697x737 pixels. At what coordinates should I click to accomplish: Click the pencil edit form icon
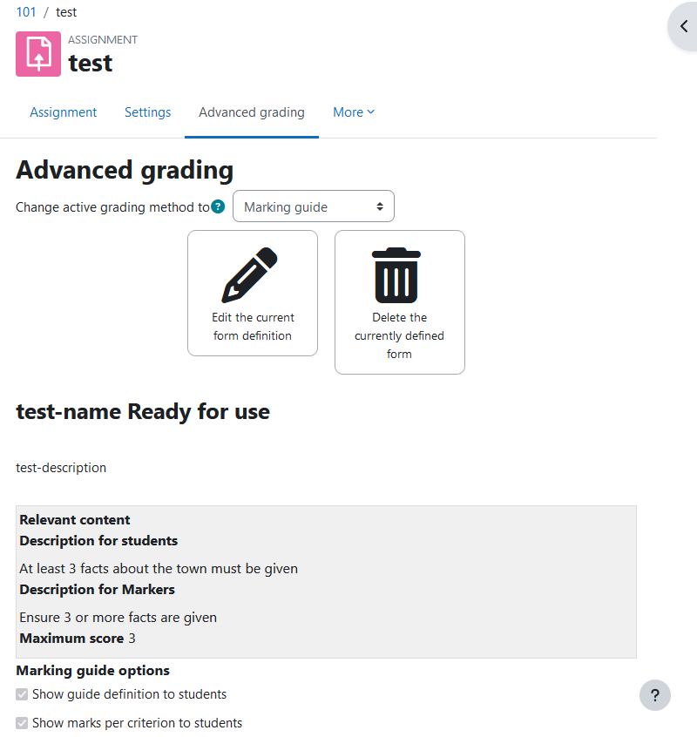(249, 275)
